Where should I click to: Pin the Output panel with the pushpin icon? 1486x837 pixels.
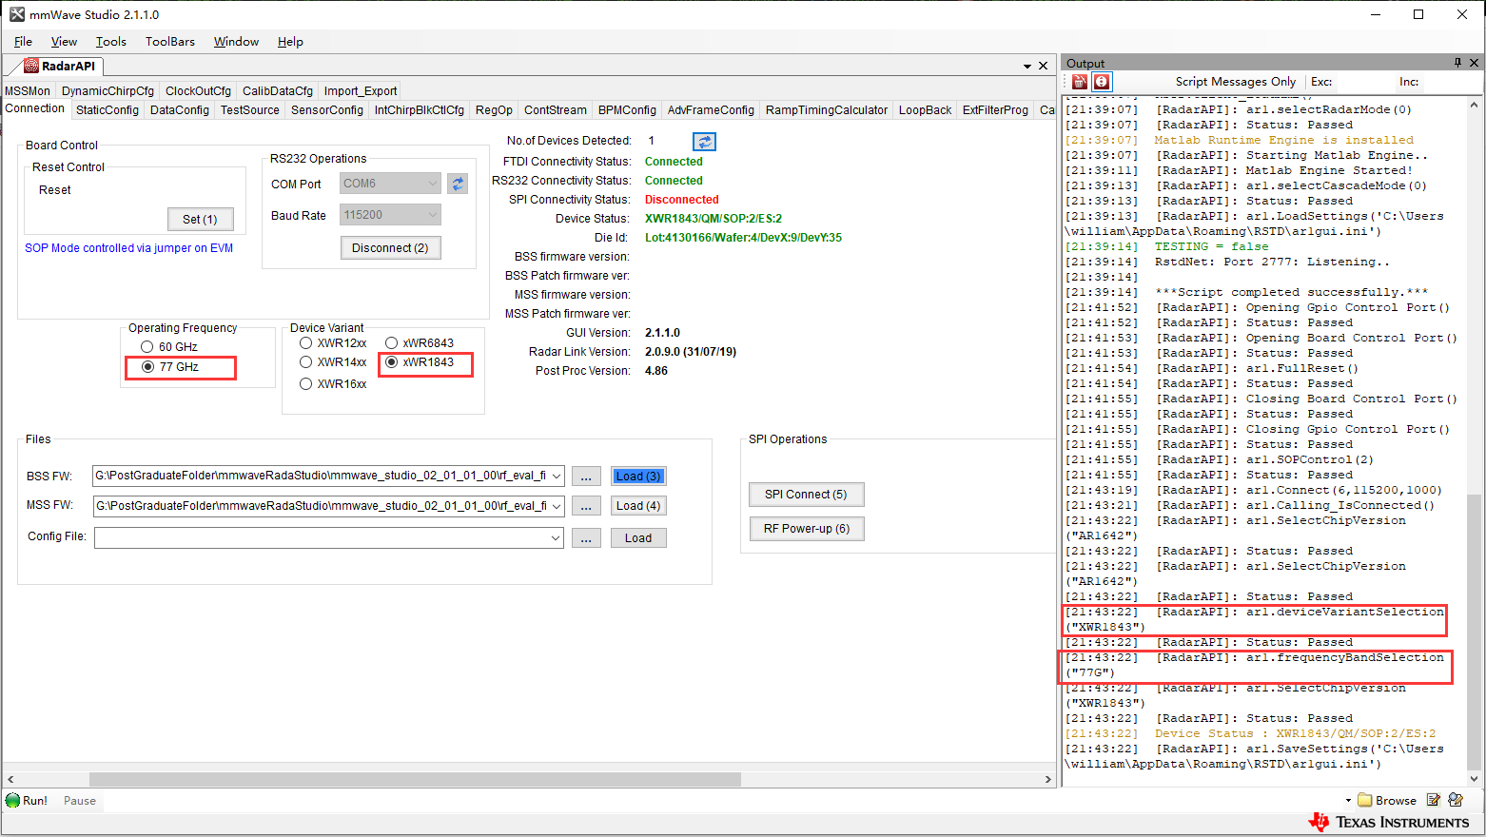(1457, 63)
